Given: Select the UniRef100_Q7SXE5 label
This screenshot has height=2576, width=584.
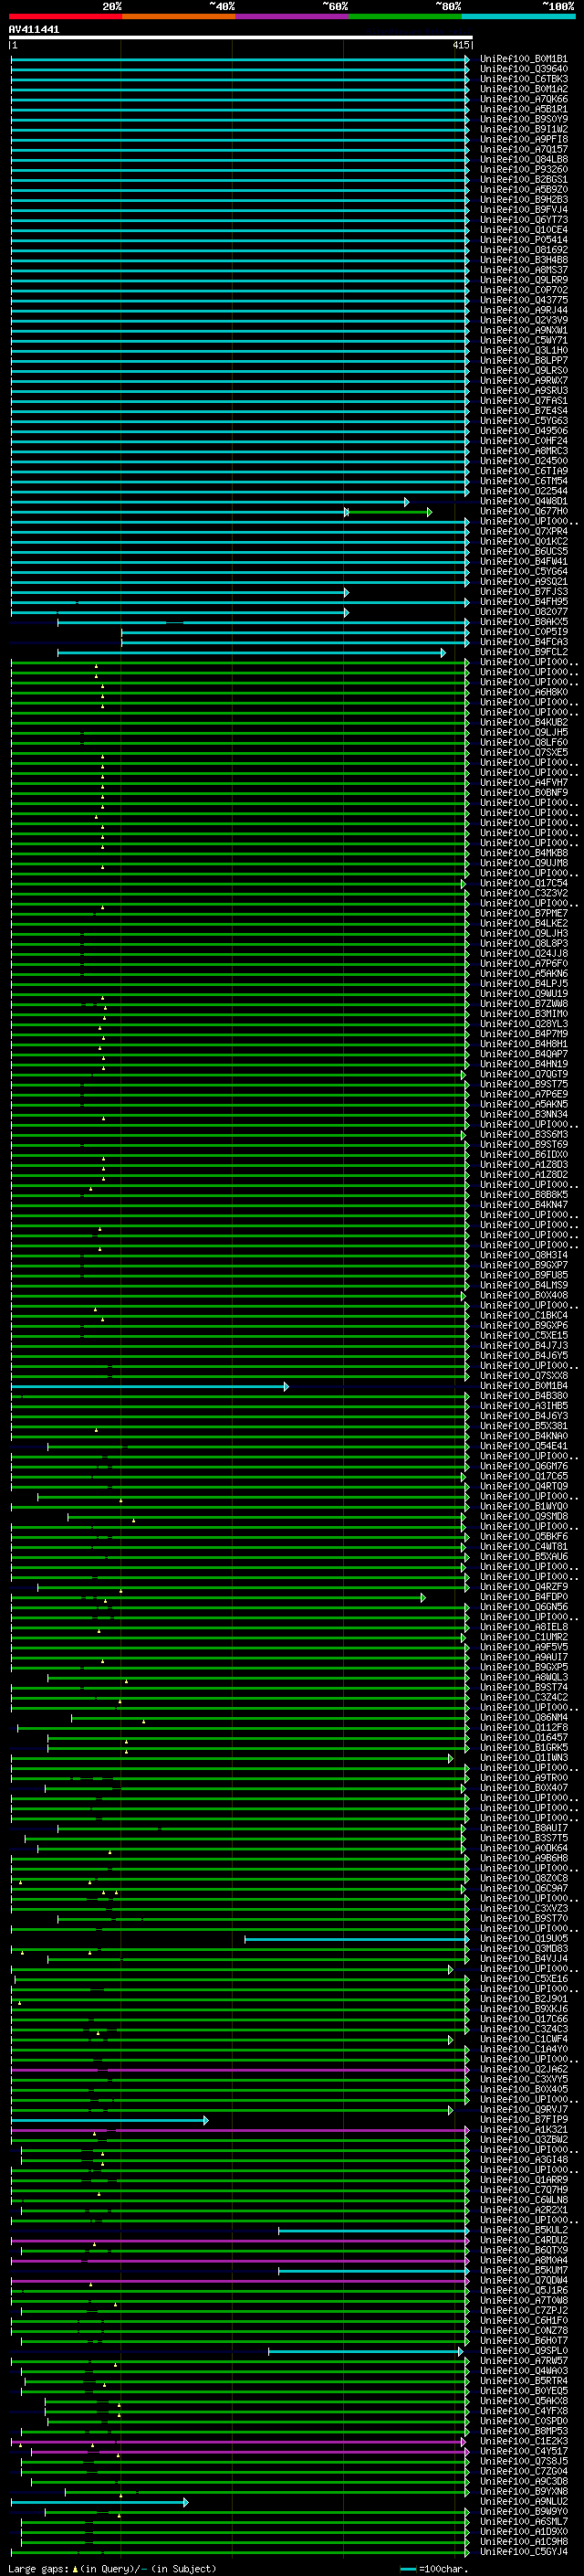Looking at the screenshot, I should (x=523, y=753).
